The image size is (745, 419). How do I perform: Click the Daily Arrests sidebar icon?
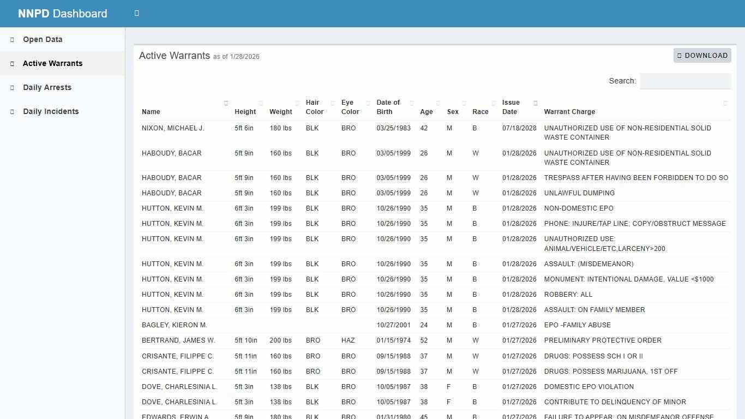pyautogui.click(x=11, y=87)
